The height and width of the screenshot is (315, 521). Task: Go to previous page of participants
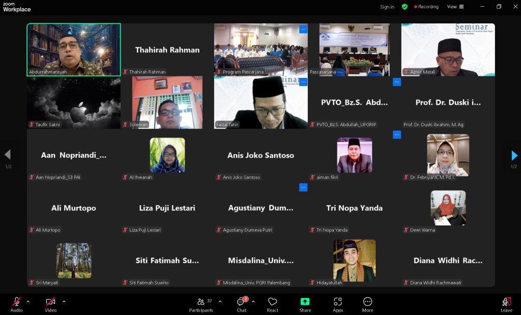point(8,155)
